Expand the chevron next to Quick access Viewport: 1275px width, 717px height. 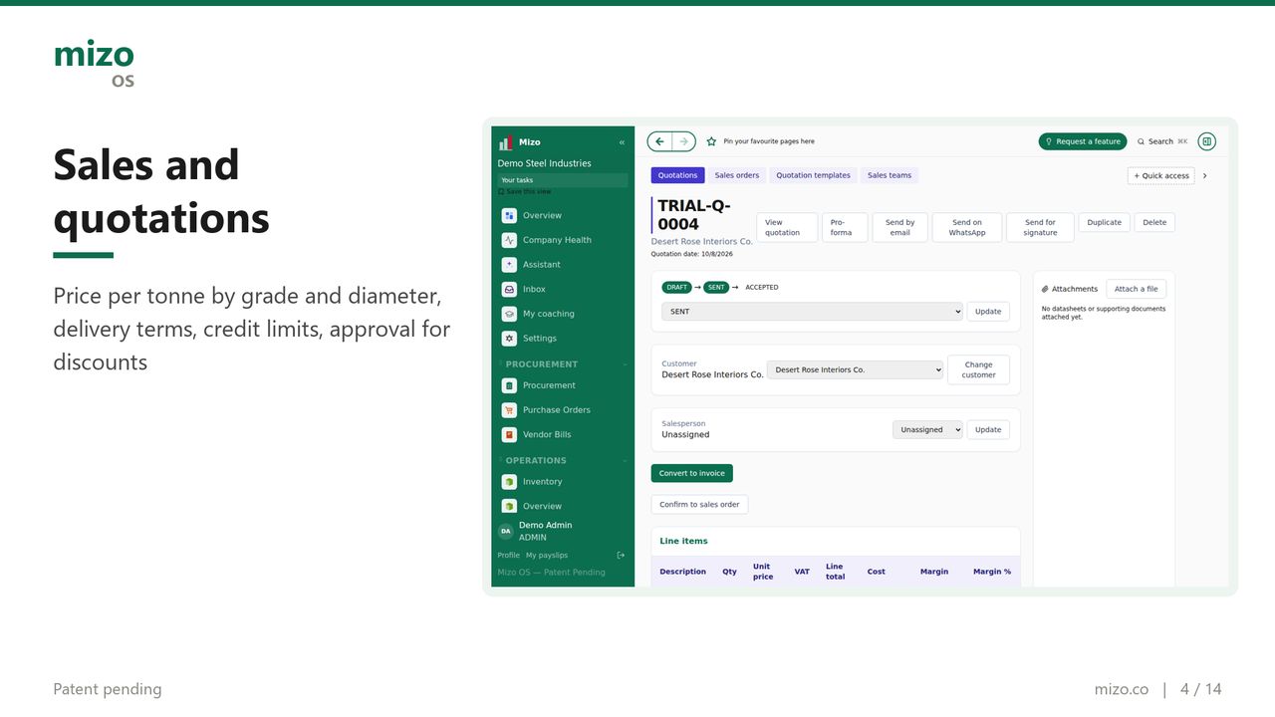pos(1204,175)
